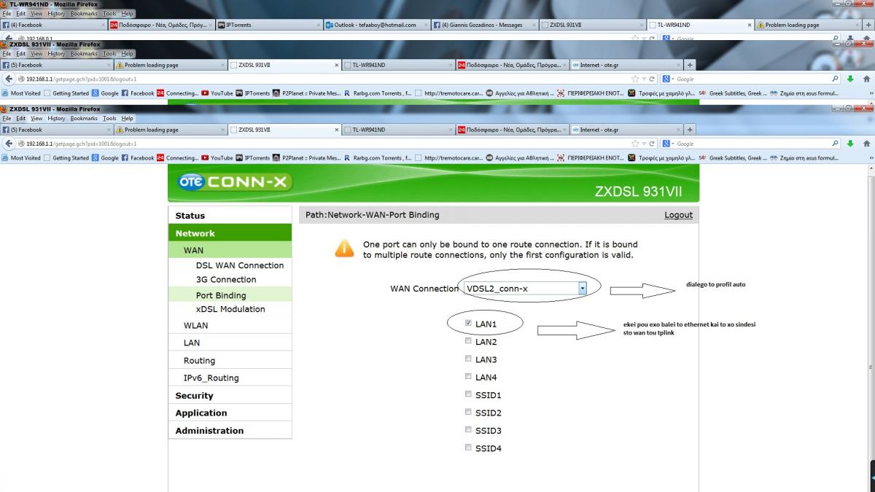The width and height of the screenshot is (875, 492).
Task: Switch to (4) Facebook tab in TL-WR941ND window
Action: pos(54,25)
